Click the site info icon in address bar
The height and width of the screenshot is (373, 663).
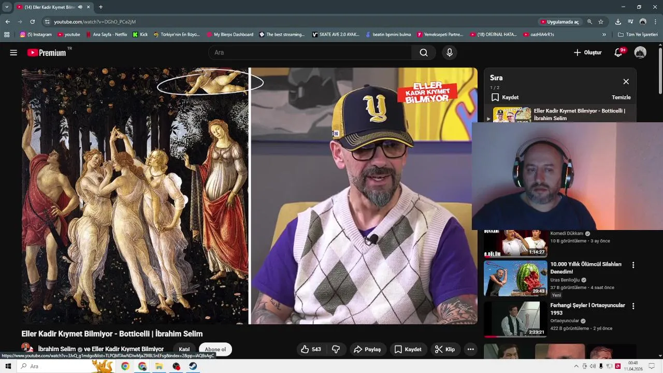pyautogui.click(x=47, y=22)
